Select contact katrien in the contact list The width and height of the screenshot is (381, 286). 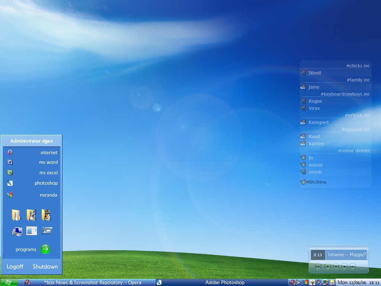coord(336,143)
